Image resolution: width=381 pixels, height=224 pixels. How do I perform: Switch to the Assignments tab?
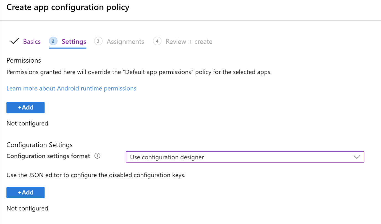(125, 41)
